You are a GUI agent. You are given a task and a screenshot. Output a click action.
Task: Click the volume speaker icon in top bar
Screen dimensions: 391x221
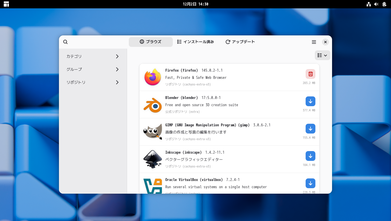[376, 4]
